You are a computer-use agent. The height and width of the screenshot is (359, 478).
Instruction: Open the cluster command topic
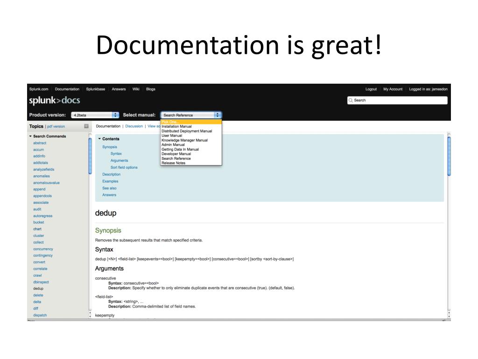point(38,236)
